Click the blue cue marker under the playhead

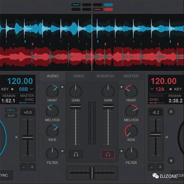(98, 41)
